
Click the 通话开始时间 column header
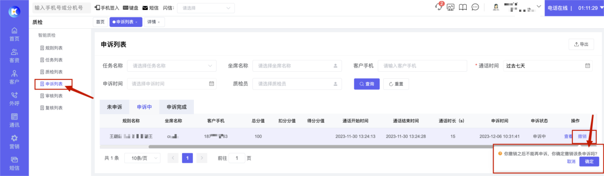pyautogui.click(x=355, y=121)
